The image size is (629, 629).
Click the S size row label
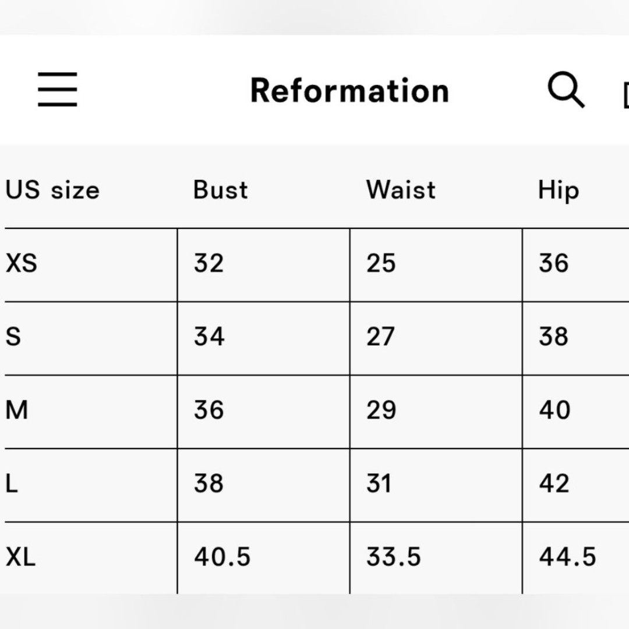pyautogui.click(x=13, y=337)
